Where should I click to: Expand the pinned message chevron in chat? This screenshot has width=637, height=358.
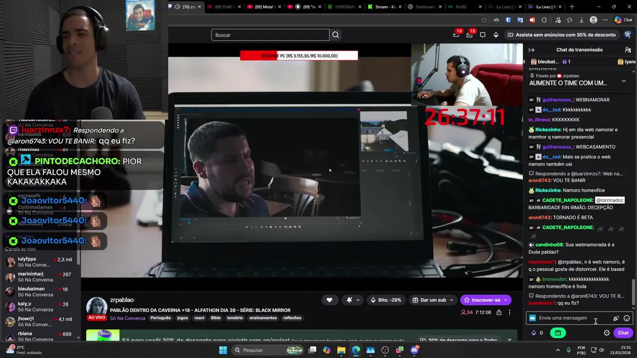click(x=624, y=81)
